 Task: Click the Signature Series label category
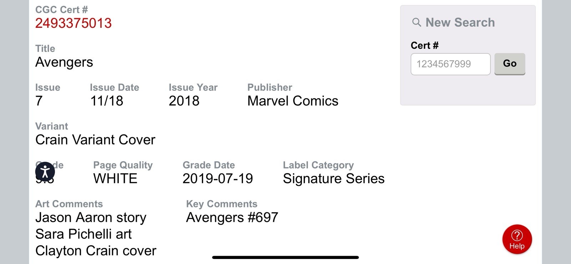click(334, 178)
